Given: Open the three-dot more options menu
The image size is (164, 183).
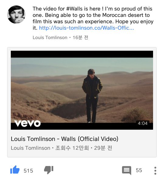Looking at the screenshot, I should (x=155, y=171).
